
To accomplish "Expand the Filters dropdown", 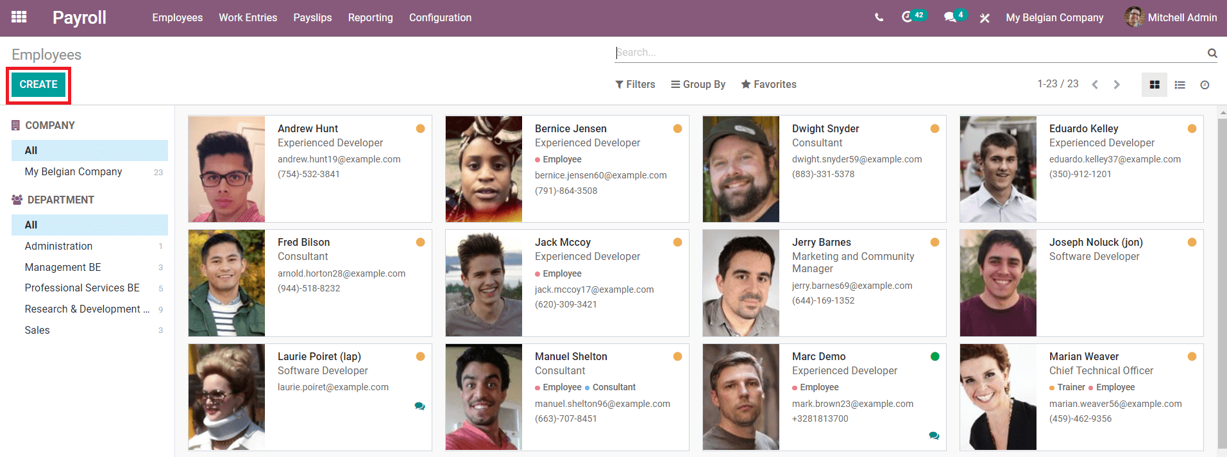I will (635, 84).
